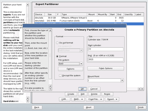Click the Used By column header

[129, 15]
